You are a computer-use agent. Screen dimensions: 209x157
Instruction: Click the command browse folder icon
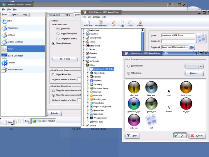pos(192,47)
